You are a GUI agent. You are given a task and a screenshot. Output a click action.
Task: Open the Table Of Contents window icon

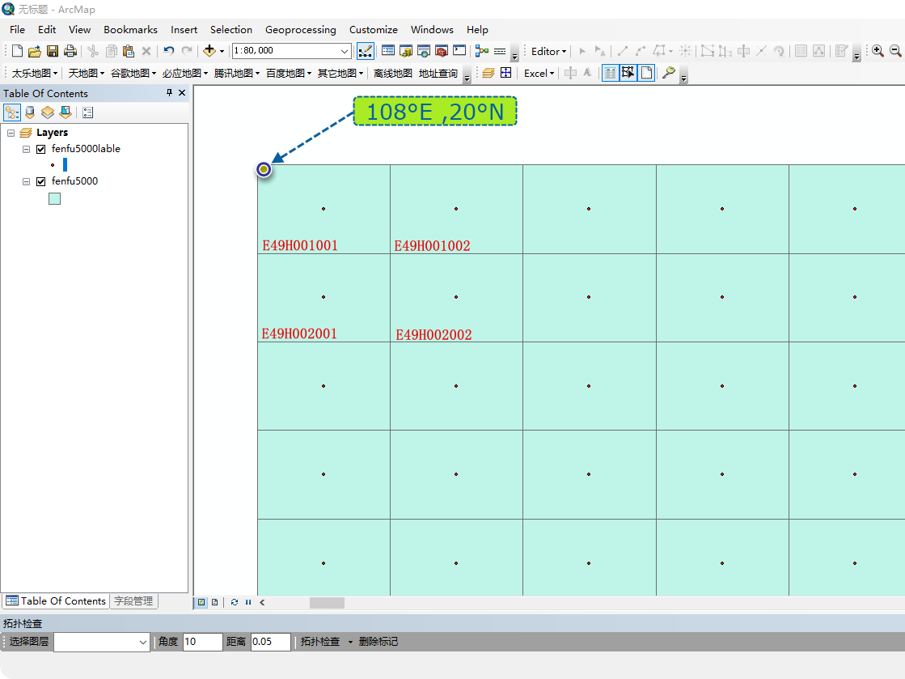coord(388,51)
